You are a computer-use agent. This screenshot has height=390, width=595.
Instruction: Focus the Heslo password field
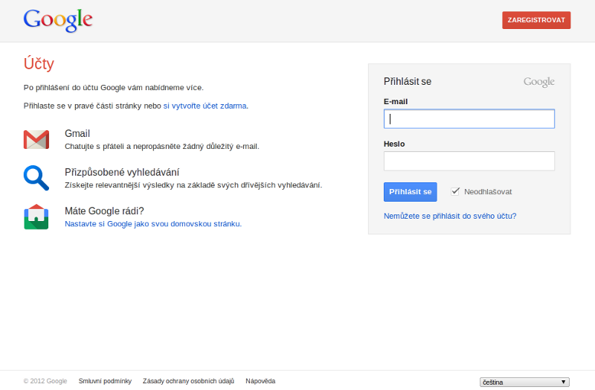pyautogui.click(x=469, y=161)
